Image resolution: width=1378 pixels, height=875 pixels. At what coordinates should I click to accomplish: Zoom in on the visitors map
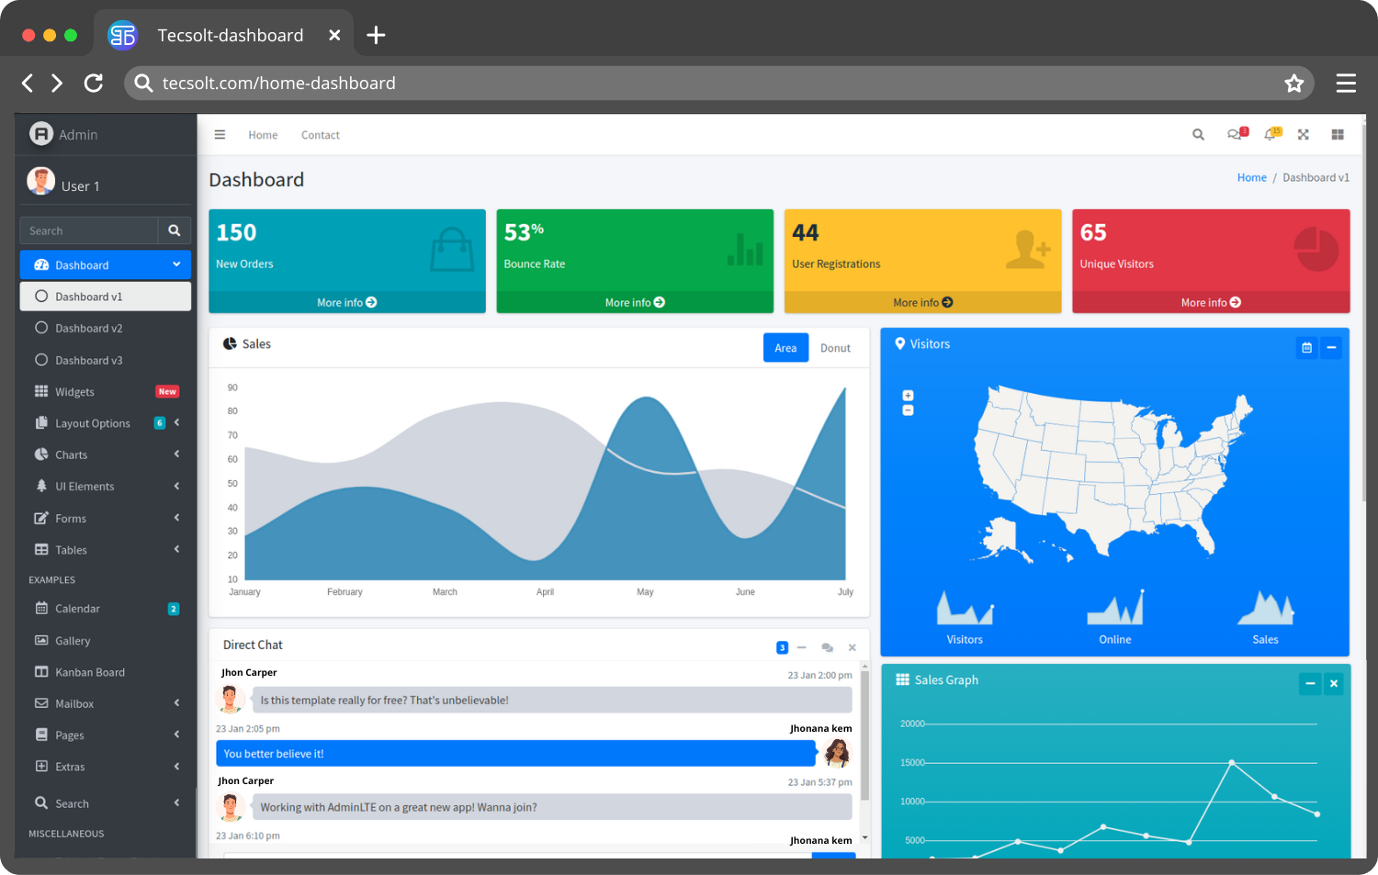pos(908,396)
